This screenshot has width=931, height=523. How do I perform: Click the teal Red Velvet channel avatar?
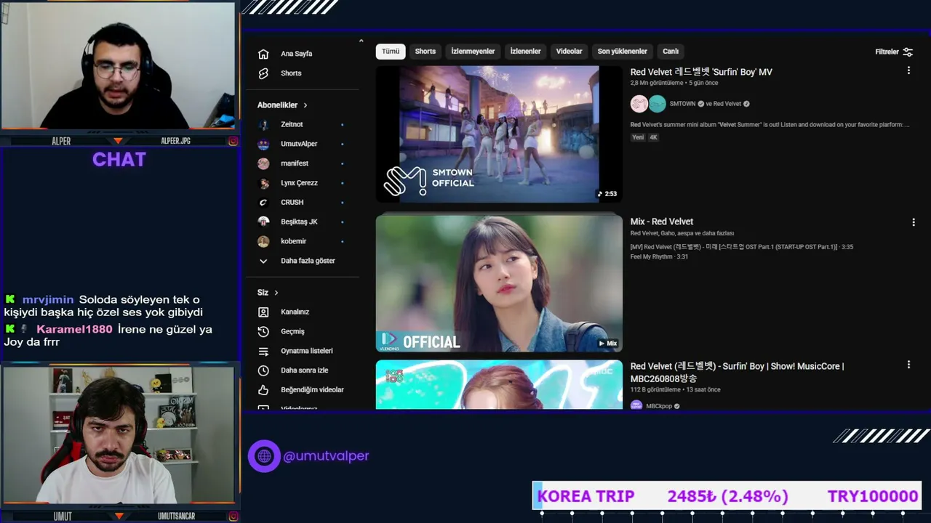click(x=657, y=104)
